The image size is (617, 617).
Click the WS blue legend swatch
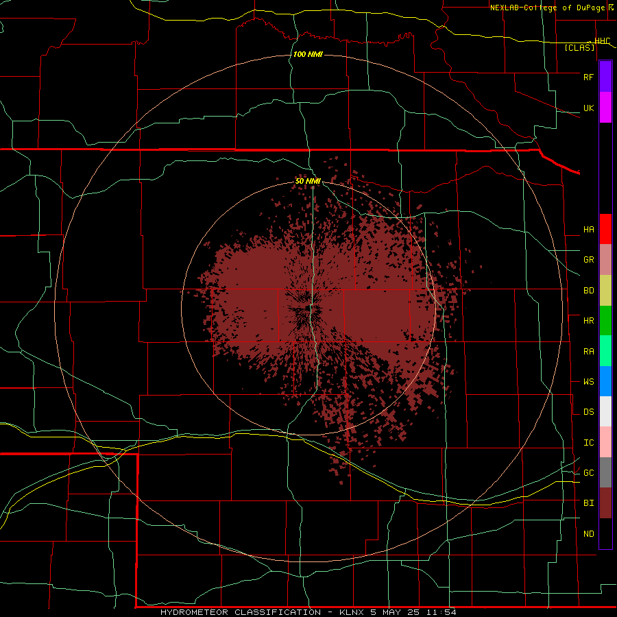click(x=605, y=381)
